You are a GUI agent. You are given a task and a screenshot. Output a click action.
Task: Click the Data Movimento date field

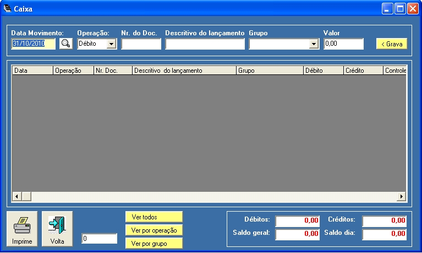[33, 44]
